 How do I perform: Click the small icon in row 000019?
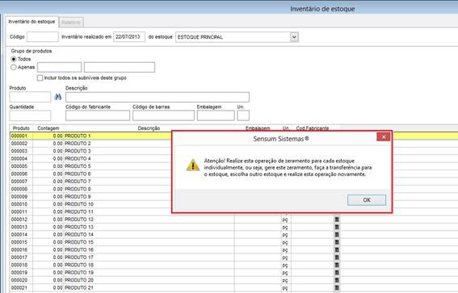point(337,273)
